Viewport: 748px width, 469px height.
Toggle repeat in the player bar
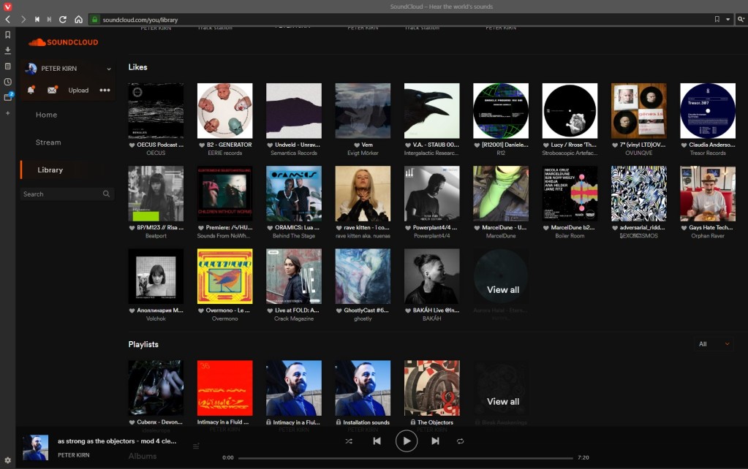pyautogui.click(x=460, y=441)
